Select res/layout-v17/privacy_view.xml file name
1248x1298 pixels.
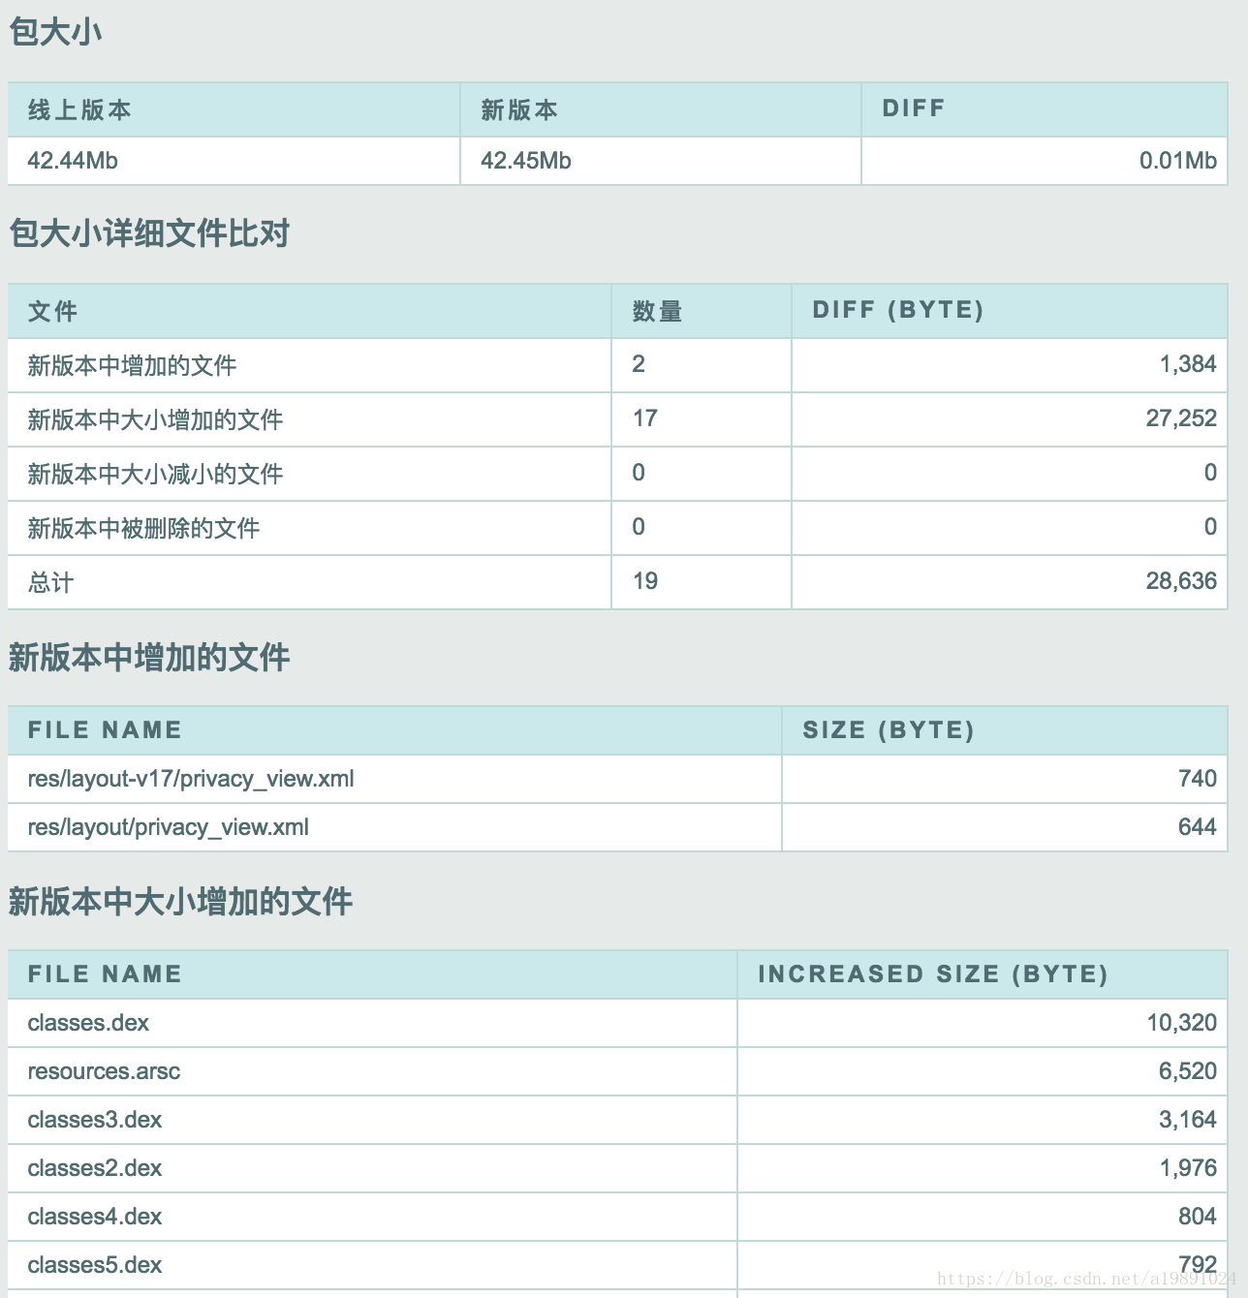pyautogui.click(x=191, y=779)
